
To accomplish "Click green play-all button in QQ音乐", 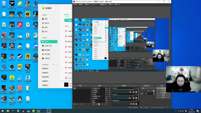I will [68, 20].
